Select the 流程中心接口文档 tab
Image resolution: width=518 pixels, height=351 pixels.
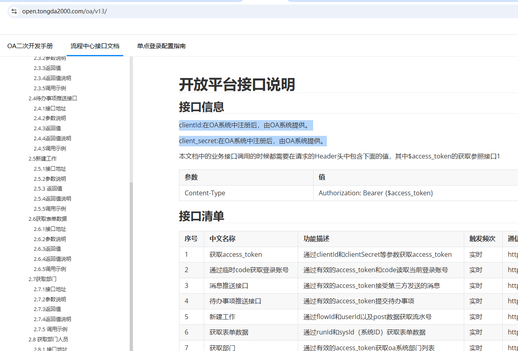[95, 46]
